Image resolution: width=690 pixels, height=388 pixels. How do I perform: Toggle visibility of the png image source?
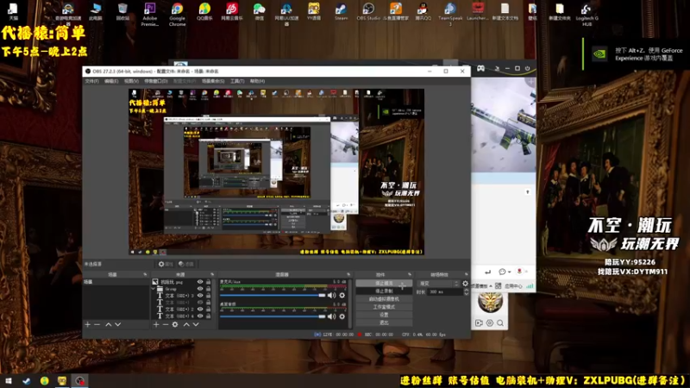pos(200,282)
